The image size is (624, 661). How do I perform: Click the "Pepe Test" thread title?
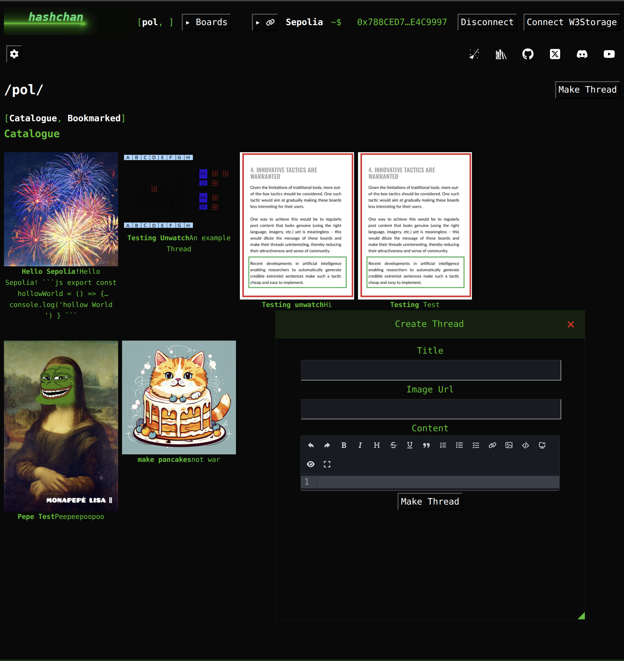coord(36,517)
